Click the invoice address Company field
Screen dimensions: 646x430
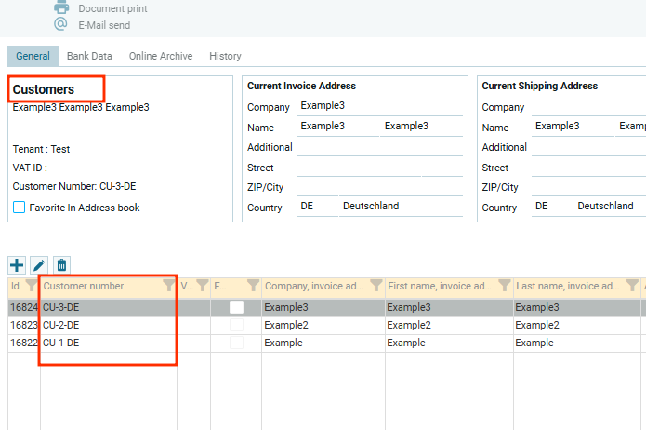(x=379, y=106)
